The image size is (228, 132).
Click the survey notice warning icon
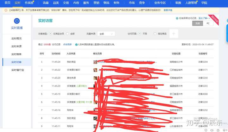click(6, 10)
